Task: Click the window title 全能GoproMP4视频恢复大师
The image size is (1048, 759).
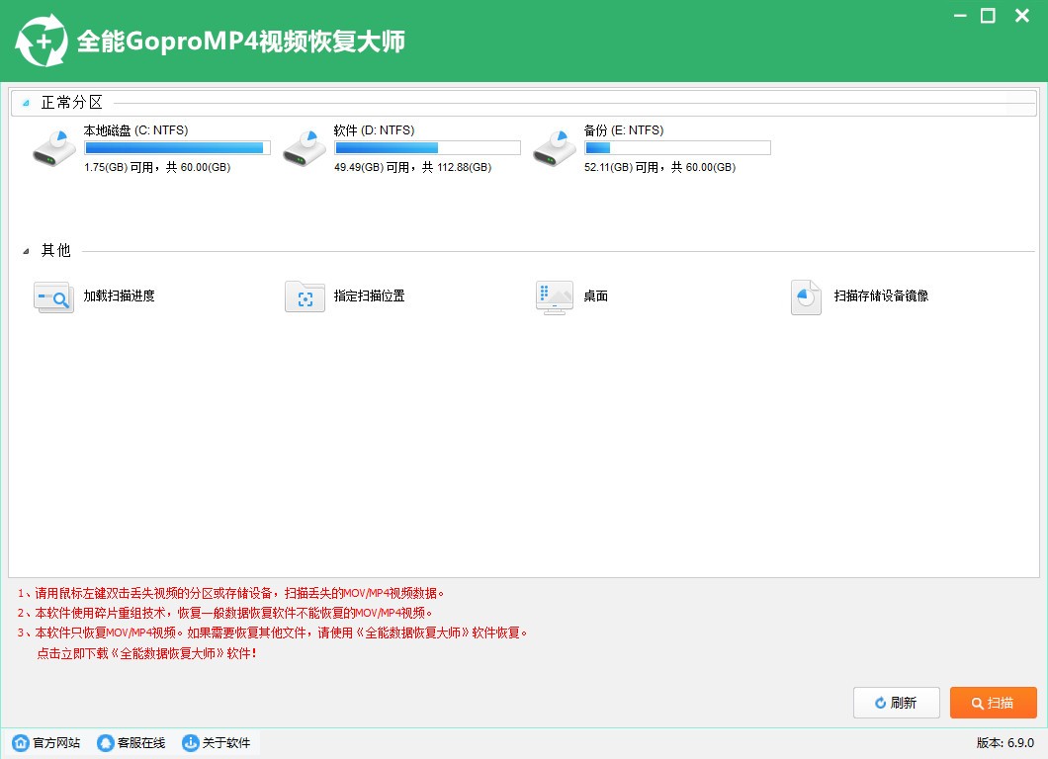Action: click(x=240, y=42)
